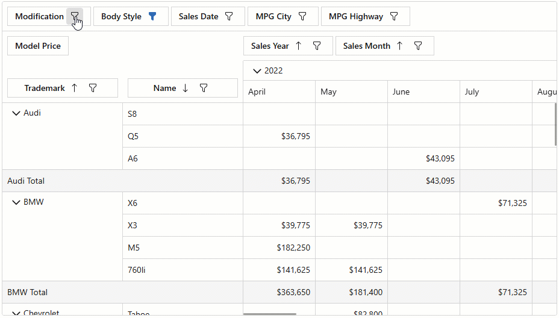
Task: Open the MPG Highway filter icon
Action: [394, 16]
